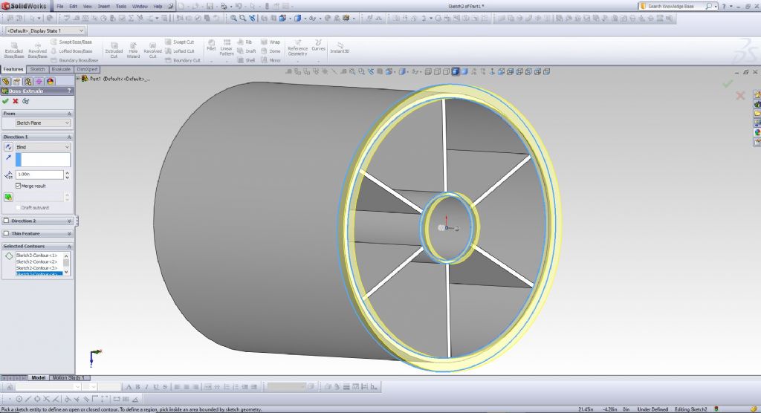Open the Insert menu

(x=104, y=6)
